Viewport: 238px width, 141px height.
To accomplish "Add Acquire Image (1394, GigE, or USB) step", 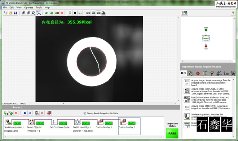I will 207,91.
